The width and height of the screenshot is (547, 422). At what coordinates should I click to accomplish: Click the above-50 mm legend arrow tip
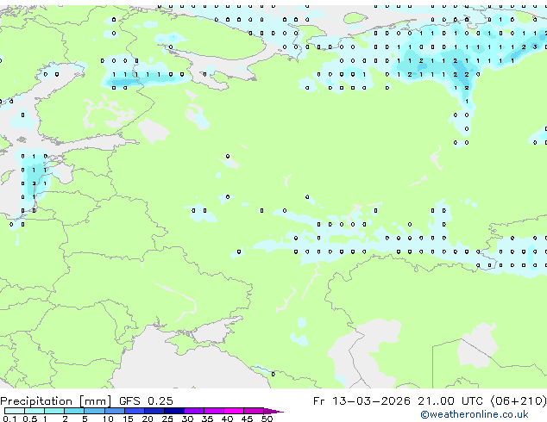click(x=273, y=412)
